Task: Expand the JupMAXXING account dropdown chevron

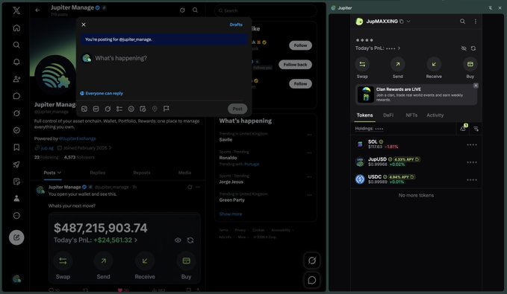Action: (x=408, y=22)
